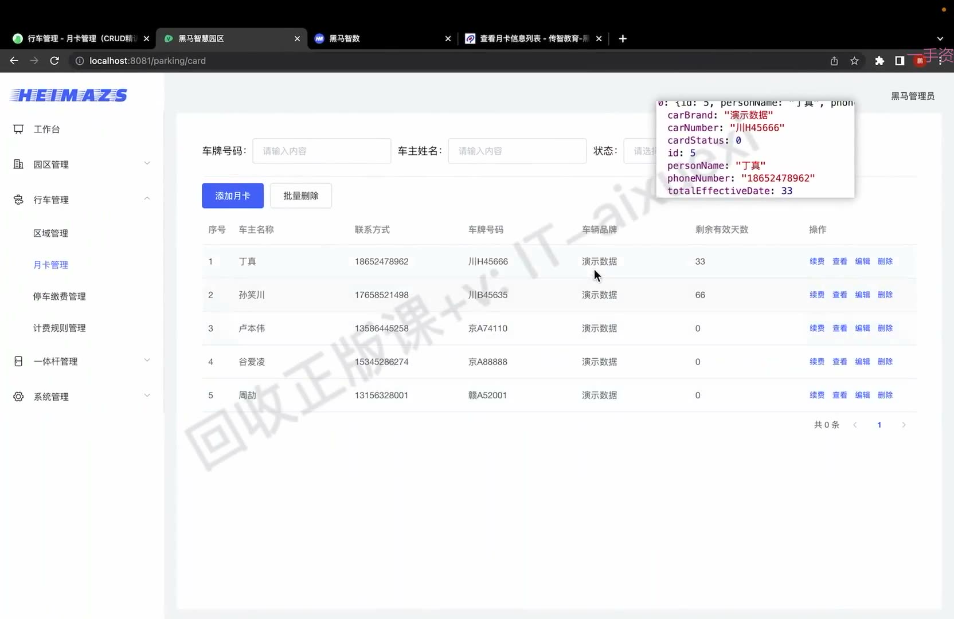
Task: Click the share icon in address bar
Action: point(834,61)
